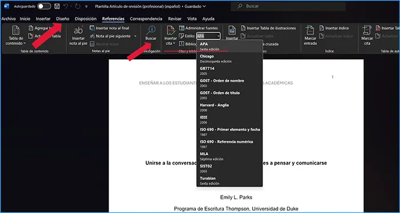Click the Buscar researcher magnifier icon
The width and height of the screenshot is (400, 213).
151,31
